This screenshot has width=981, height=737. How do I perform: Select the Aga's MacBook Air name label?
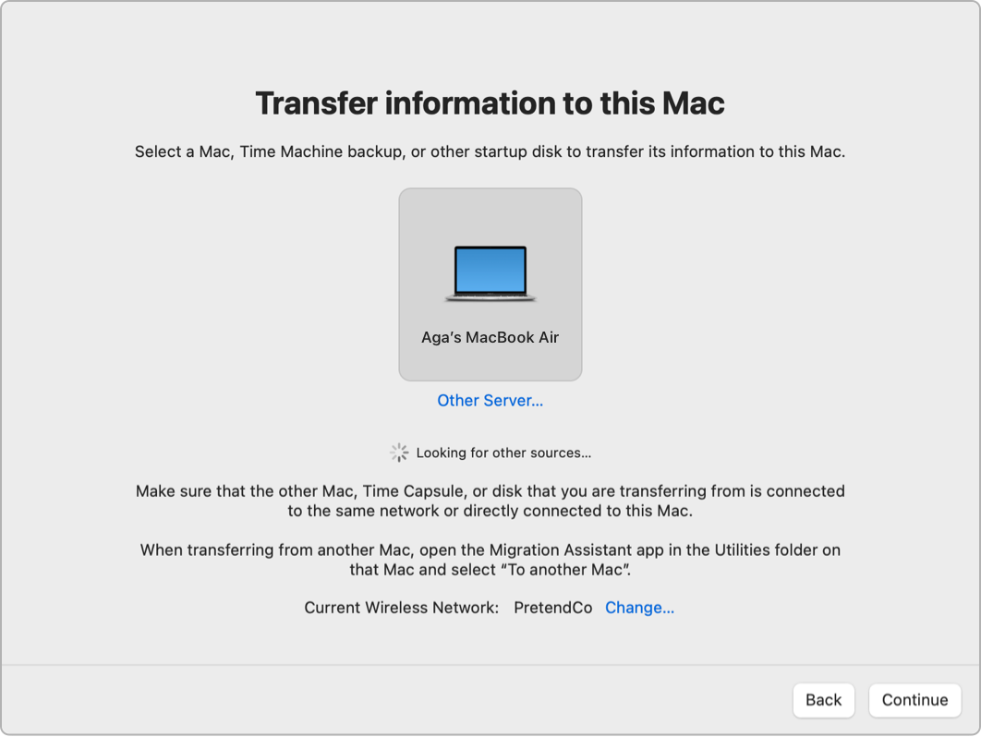click(x=490, y=338)
